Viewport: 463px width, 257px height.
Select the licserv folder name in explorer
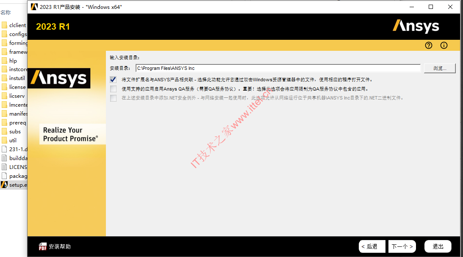(x=17, y=96)
